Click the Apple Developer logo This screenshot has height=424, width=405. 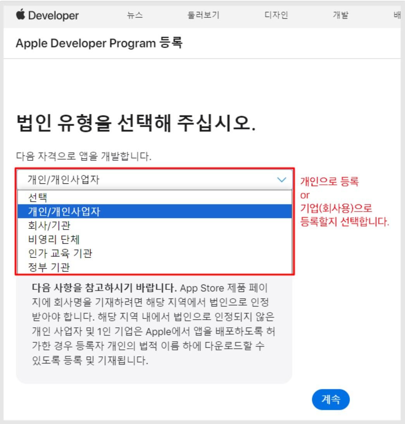coord(47,15)
